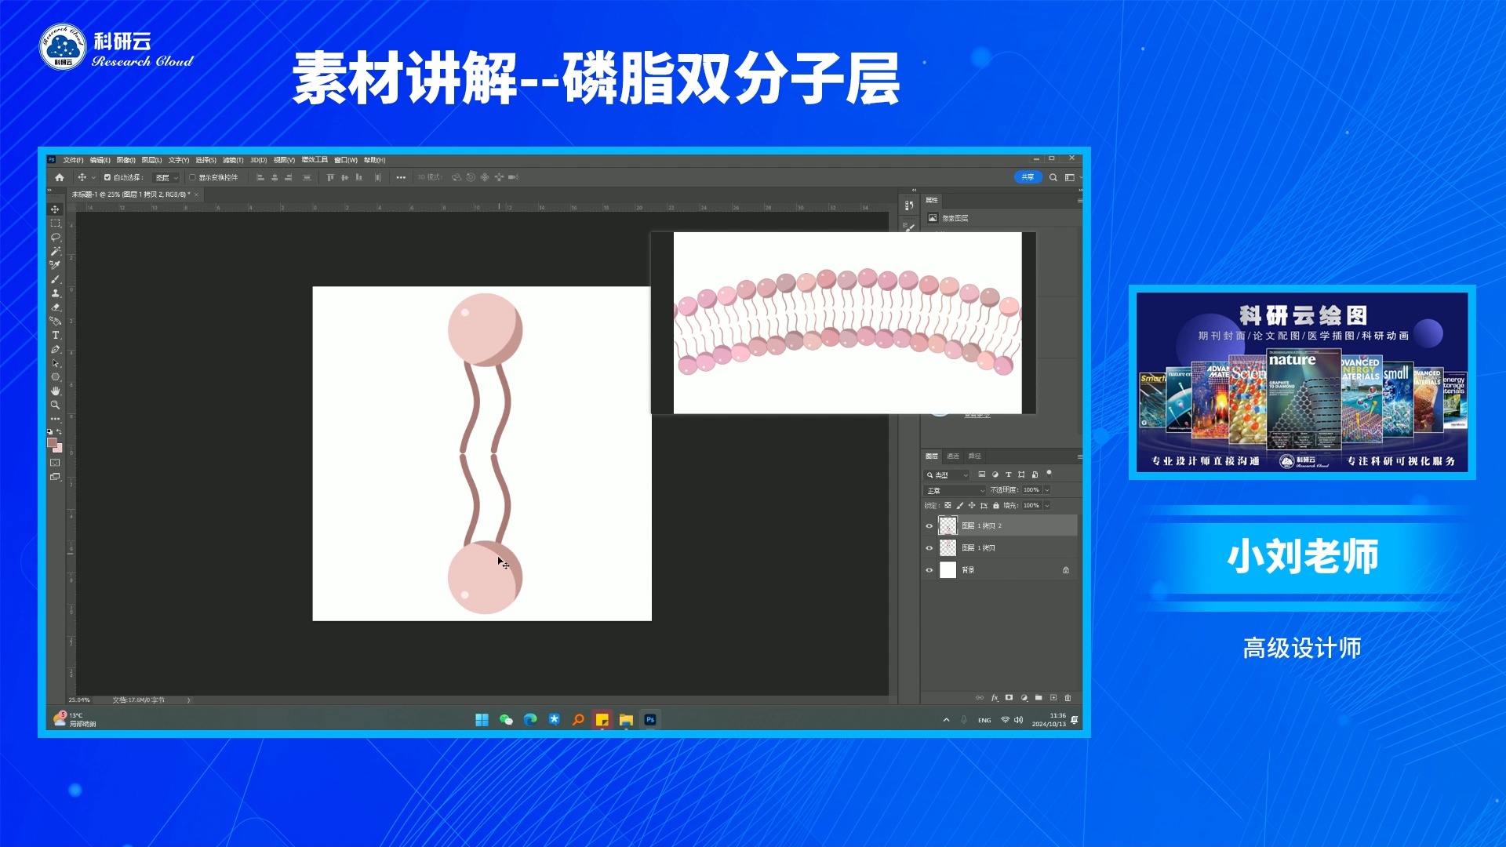Screen dimensions: 1506x847
Task: Select the Paint Bucket tool
Action: click(55, 321)
